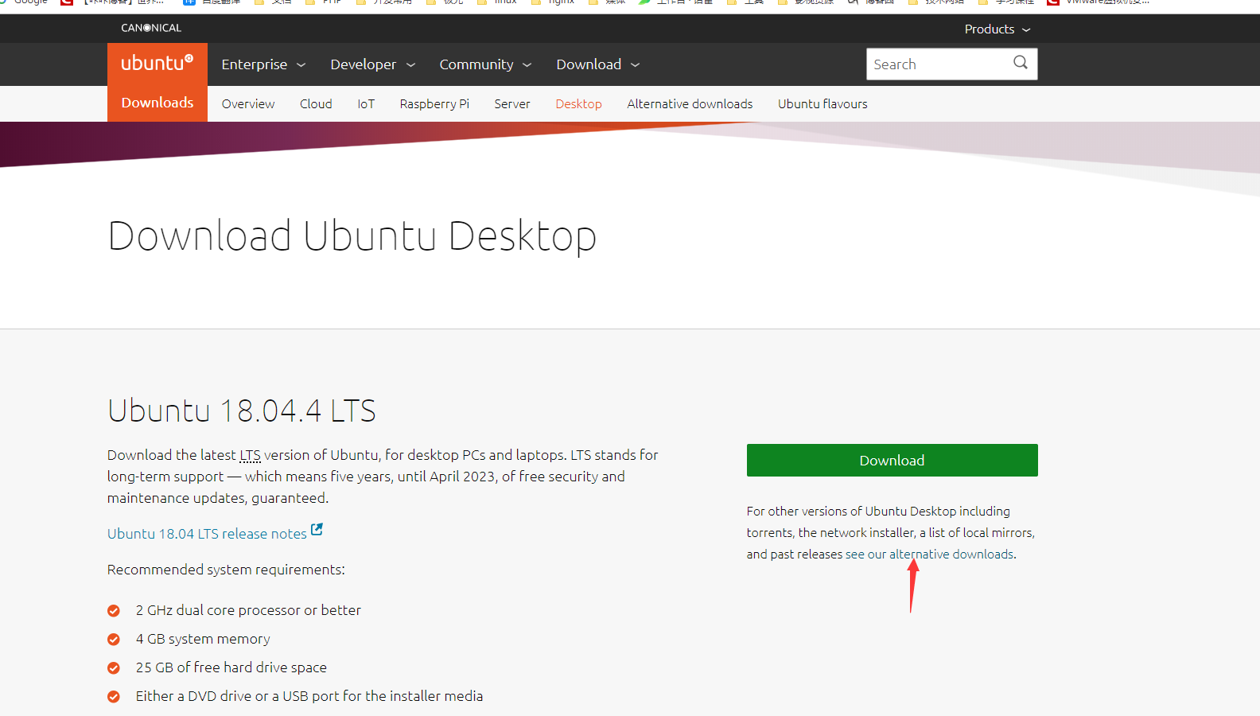Click the external link icon beside release notes

(317, 529)
